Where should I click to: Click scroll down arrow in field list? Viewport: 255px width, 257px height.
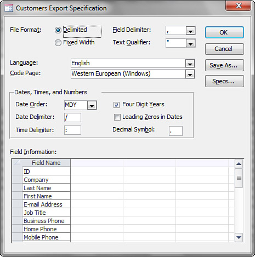click(x=239, y=237)
